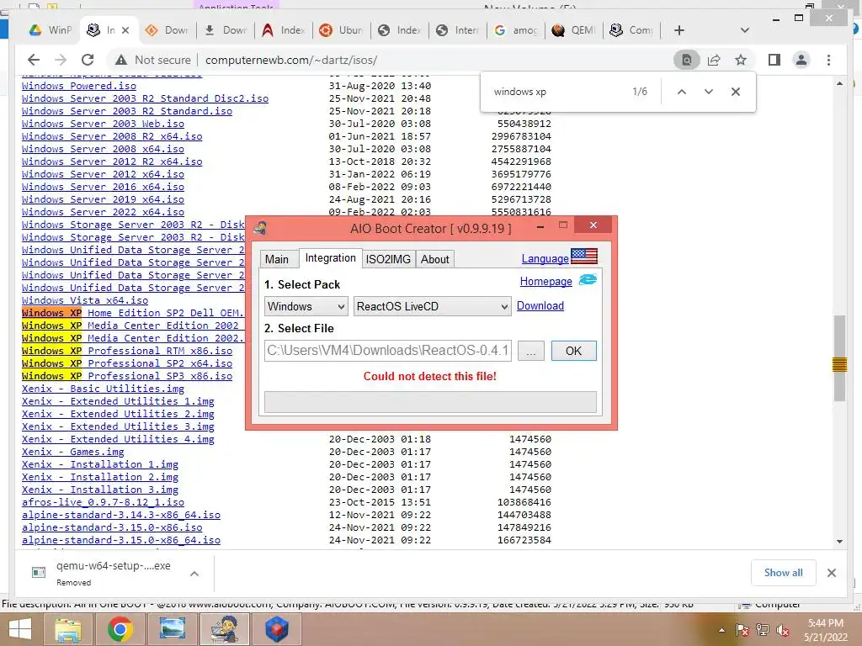Open the VirtualBox cube taskbar icon

click(x=277, y=629)
